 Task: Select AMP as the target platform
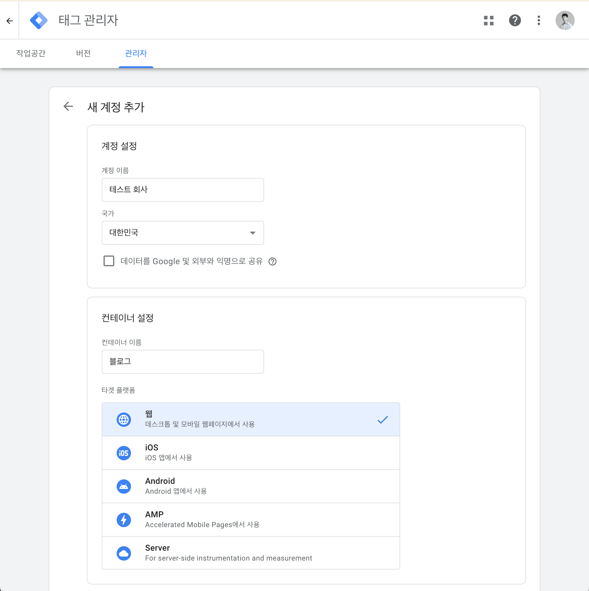click(251, 520)
